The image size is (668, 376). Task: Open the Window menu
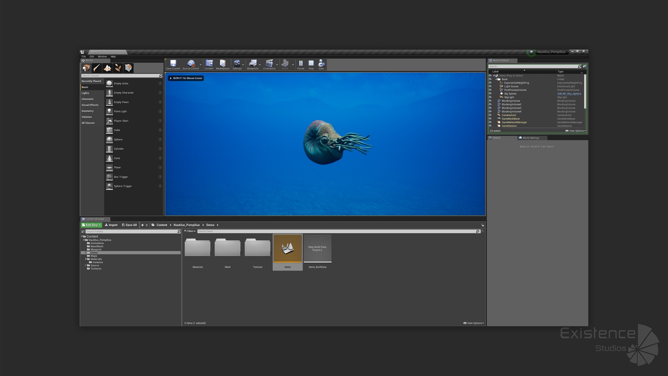[x=102, y=56]
